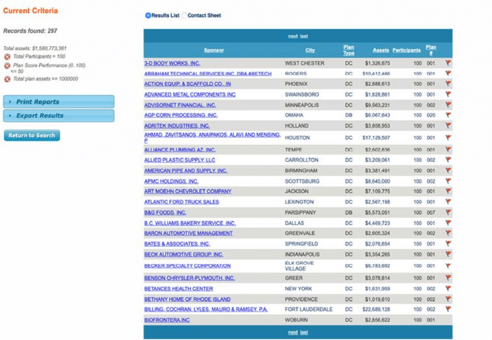Sort the table by Assets column
Image resolution: width=492 pixels, height=340 pixels.
click(381, 50)
